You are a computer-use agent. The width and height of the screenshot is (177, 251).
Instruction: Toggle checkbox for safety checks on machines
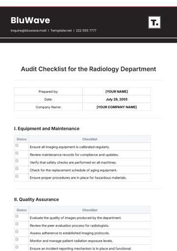(17, 161)
